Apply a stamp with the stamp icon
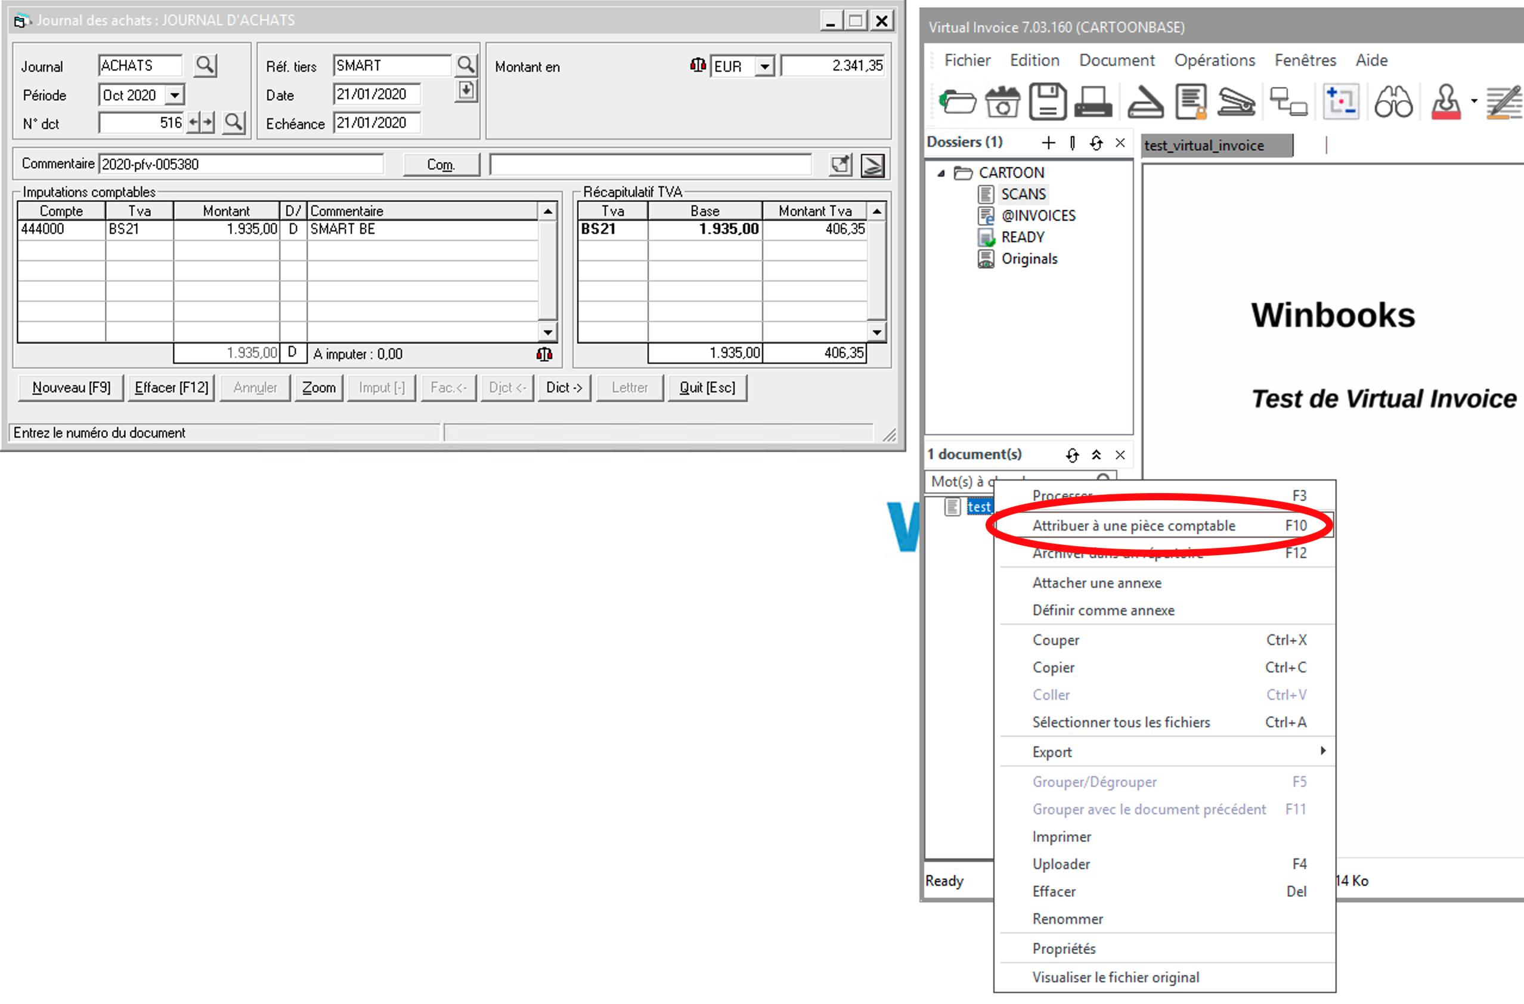1524x1004 pixels. point(1446,102)
